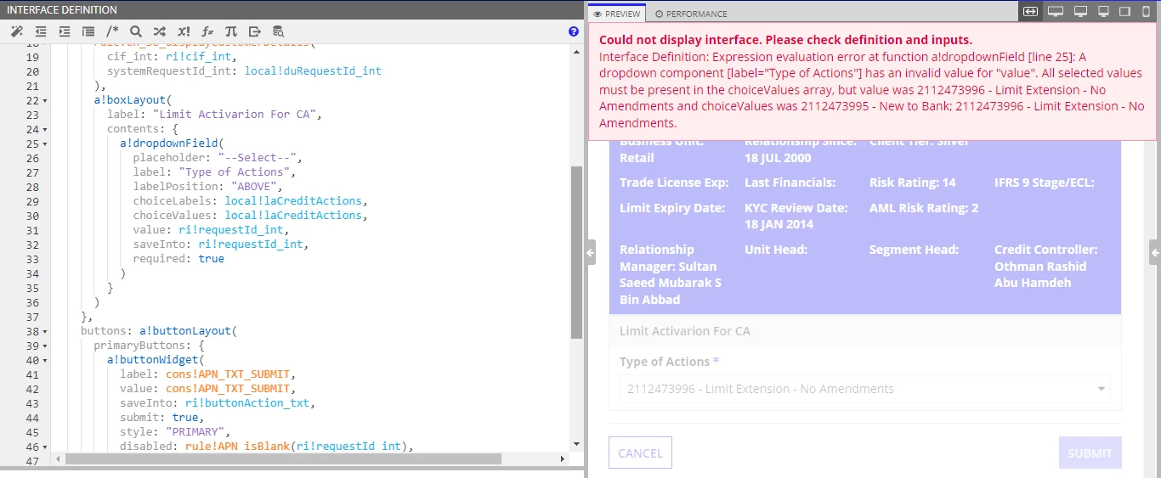This screenshot has width=1161, height=478.
Task: Click the export arrow icon
Action: click(255, 31)
